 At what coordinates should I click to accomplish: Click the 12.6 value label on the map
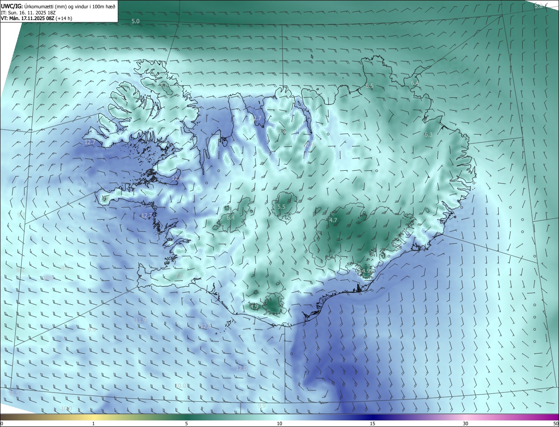(x=177, y=178)
